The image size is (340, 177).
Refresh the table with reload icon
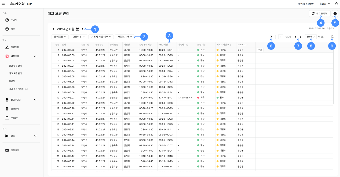pos(271,37)
